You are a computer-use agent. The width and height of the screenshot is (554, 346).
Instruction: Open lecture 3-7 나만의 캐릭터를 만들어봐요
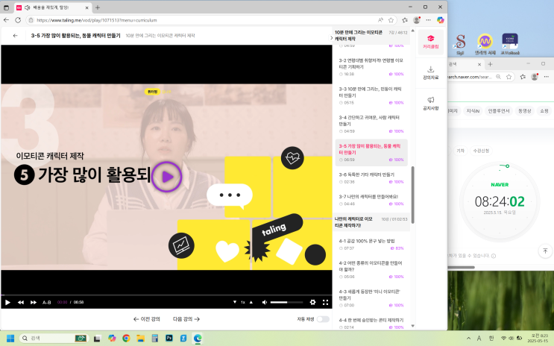click(371, 200)
